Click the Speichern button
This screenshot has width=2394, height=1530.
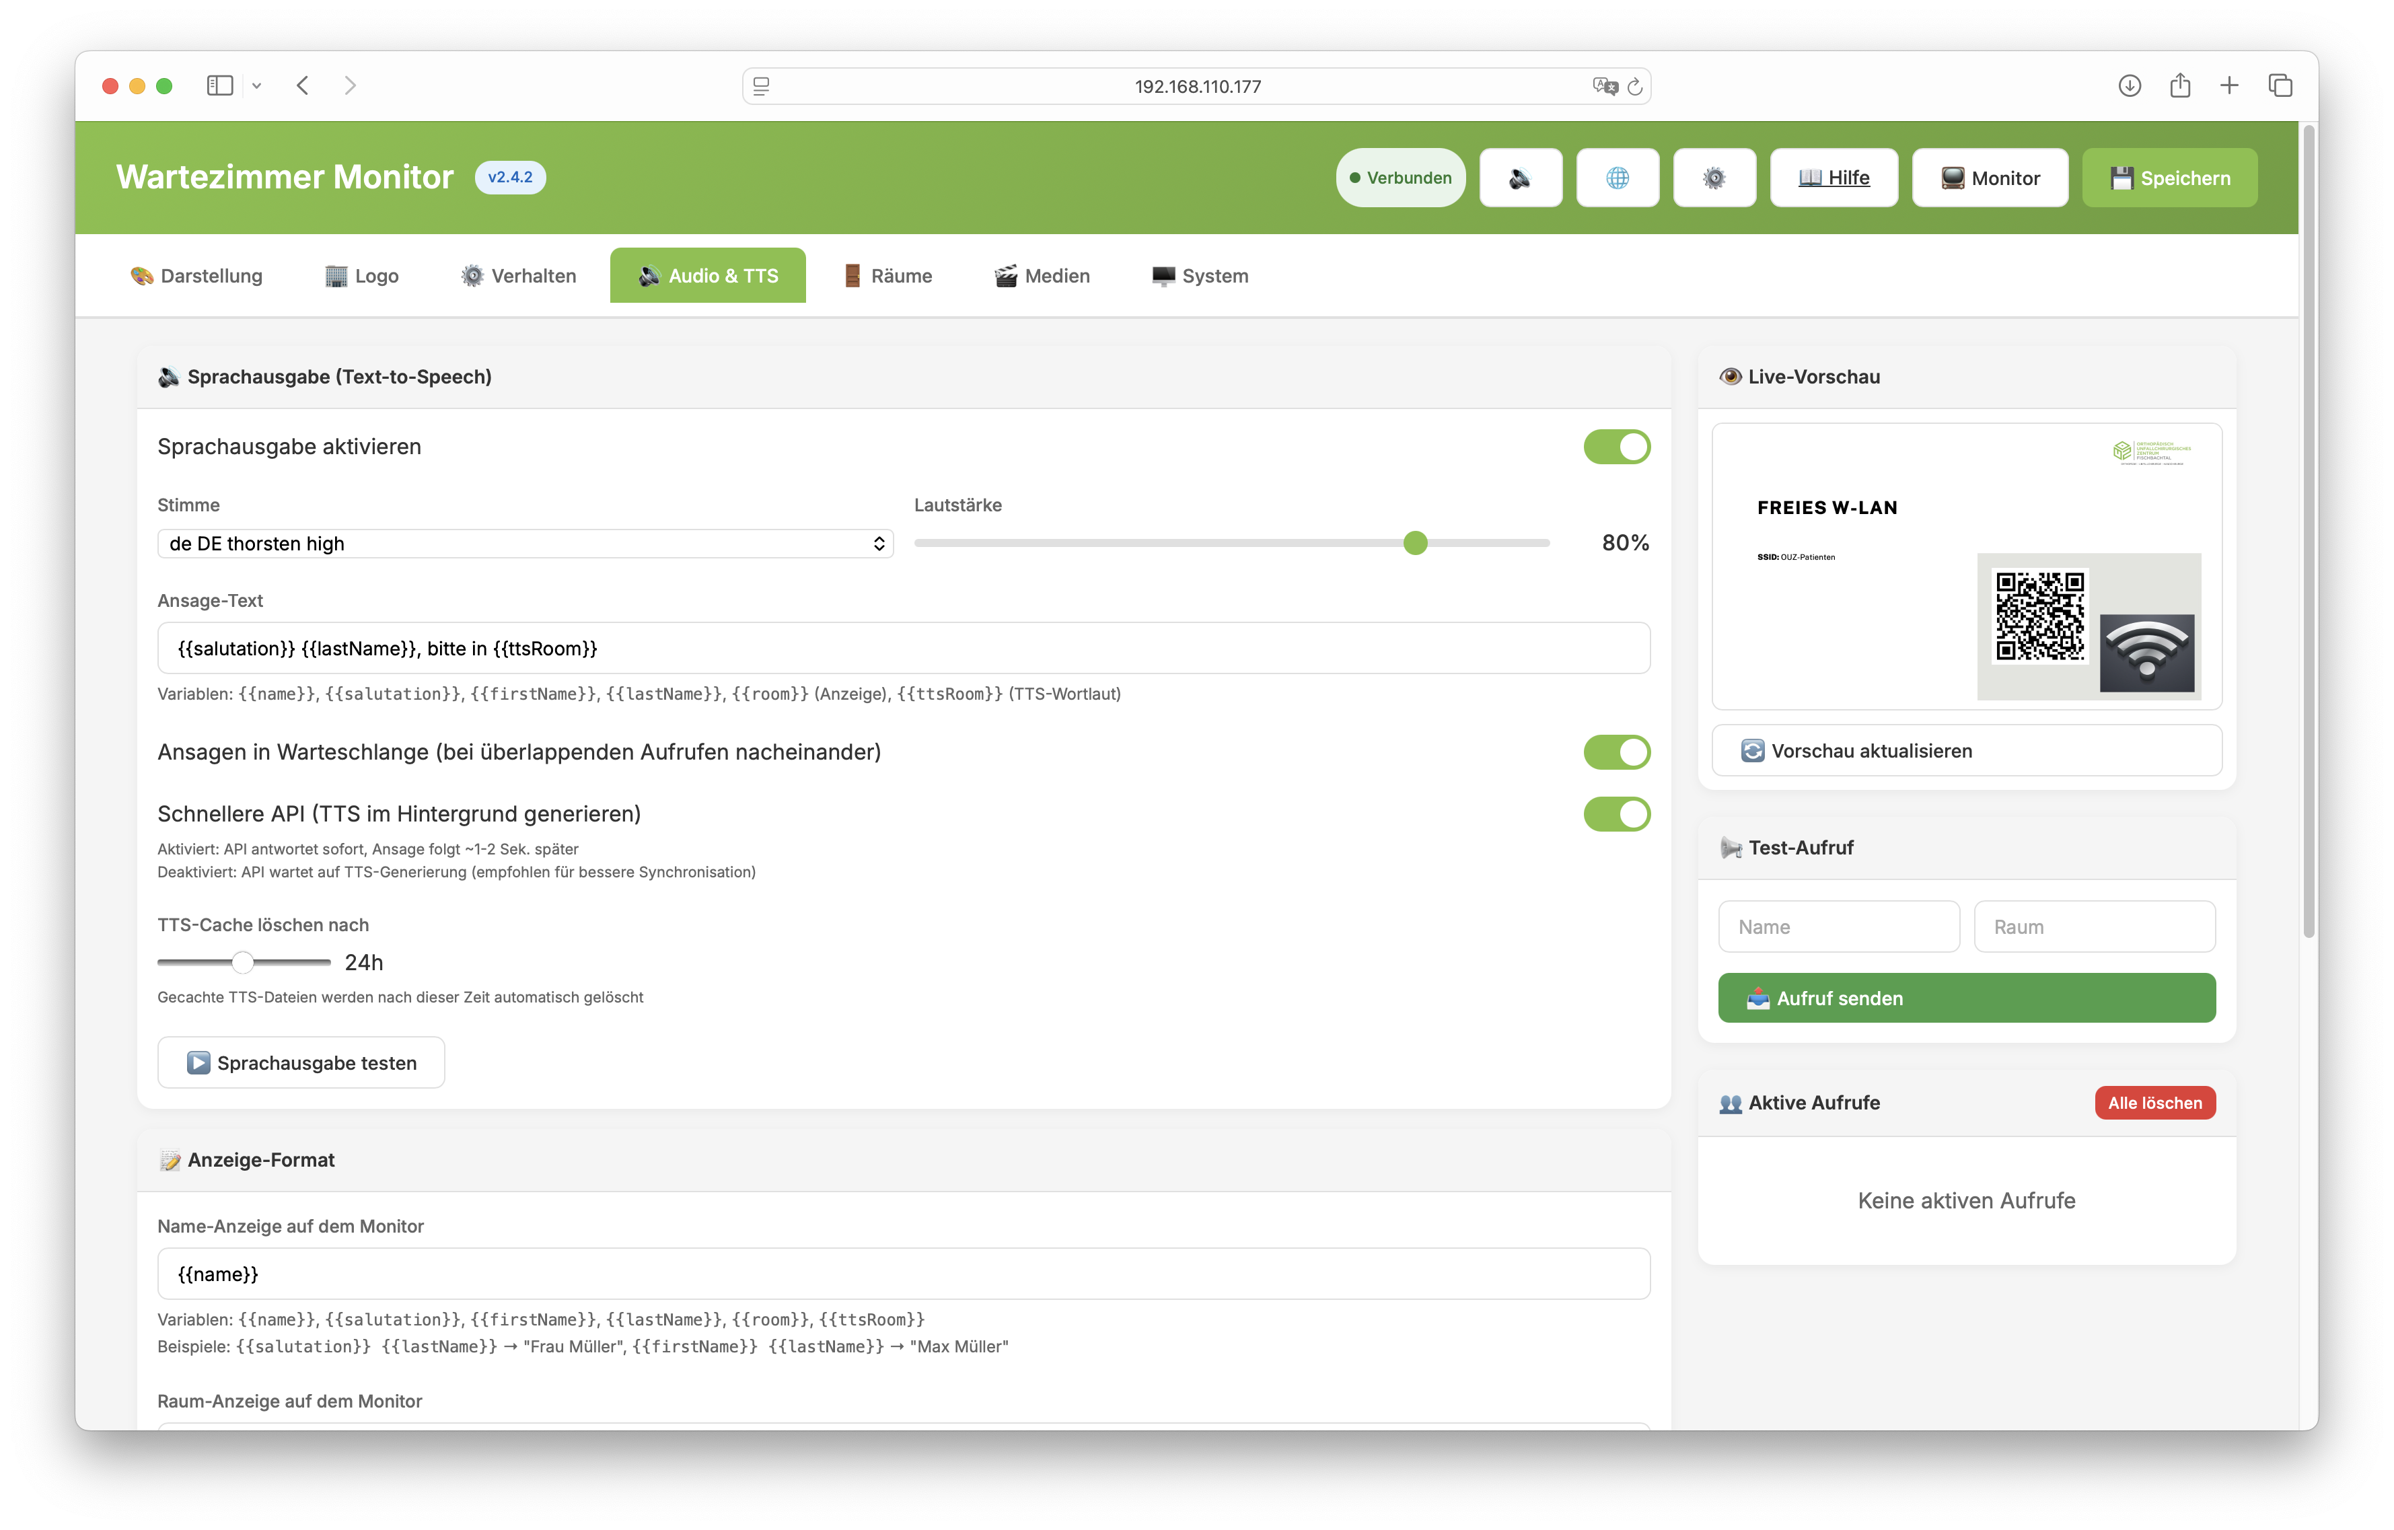coord(2169,178)
